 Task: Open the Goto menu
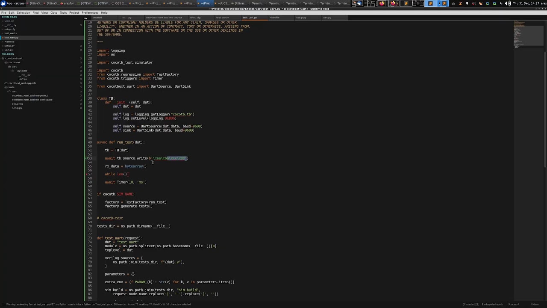pyautogui.click(x=54, y=12)
